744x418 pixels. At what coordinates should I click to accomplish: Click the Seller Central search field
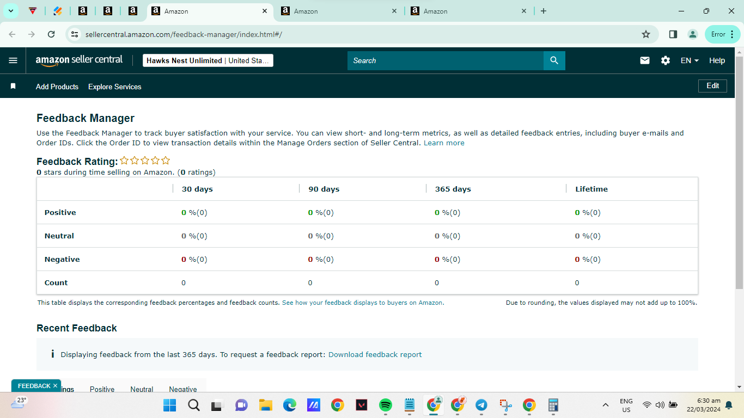[x=446, y=60]
